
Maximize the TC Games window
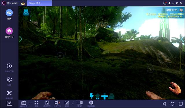coord(177,3)
